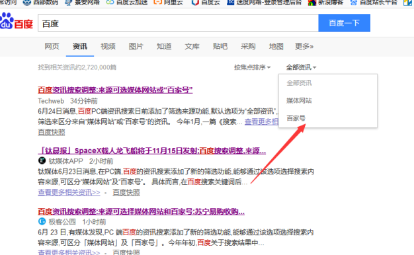Open the 图片 tab
Viewport: 414px width, 255px height.
[136, 46]
